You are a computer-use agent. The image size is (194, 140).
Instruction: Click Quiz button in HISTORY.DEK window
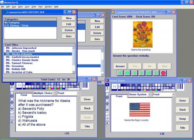pyautogui.click(x=69, y=36)
